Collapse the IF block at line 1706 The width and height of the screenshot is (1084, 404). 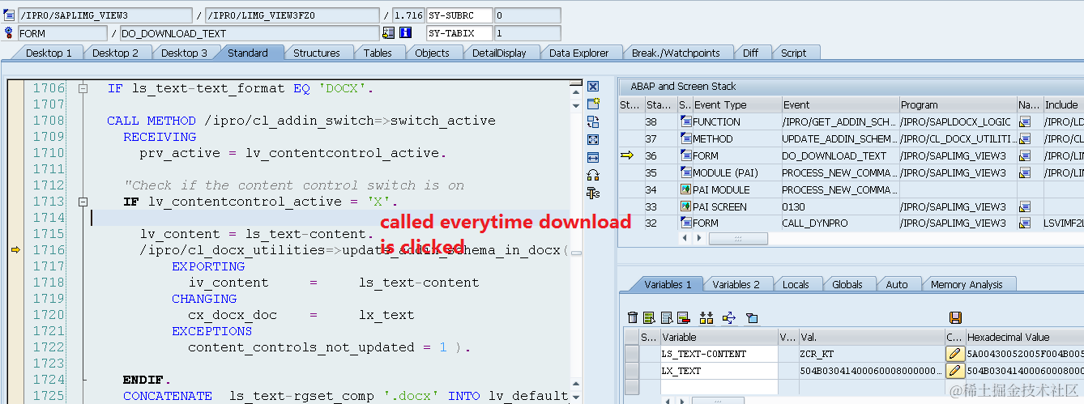(83, 88)
